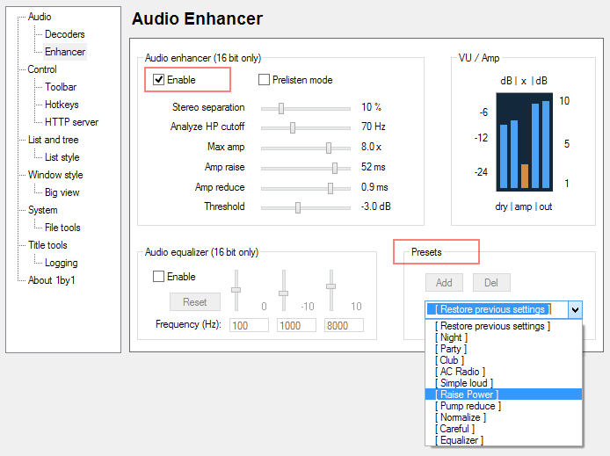Click the equalizer Reset button
Image resolution: width=610 pixels, height=456 pixels.
click(x=195, y=302)
